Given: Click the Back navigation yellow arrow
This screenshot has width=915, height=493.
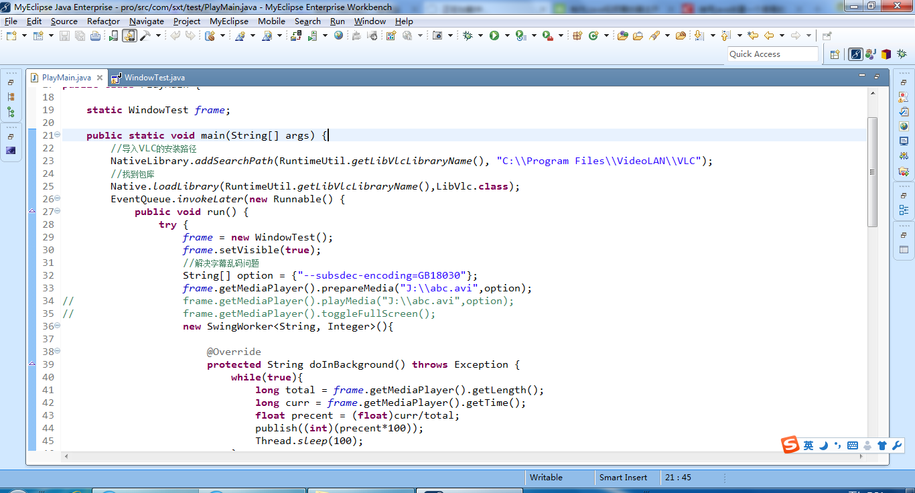Looking at the screenshot, I should 769,36.
